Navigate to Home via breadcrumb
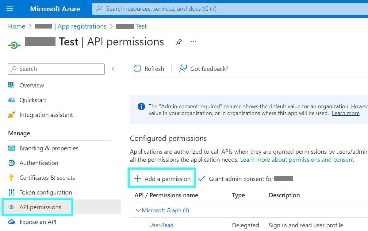Viewport: 368px width, 231px height. click(16, 26)
